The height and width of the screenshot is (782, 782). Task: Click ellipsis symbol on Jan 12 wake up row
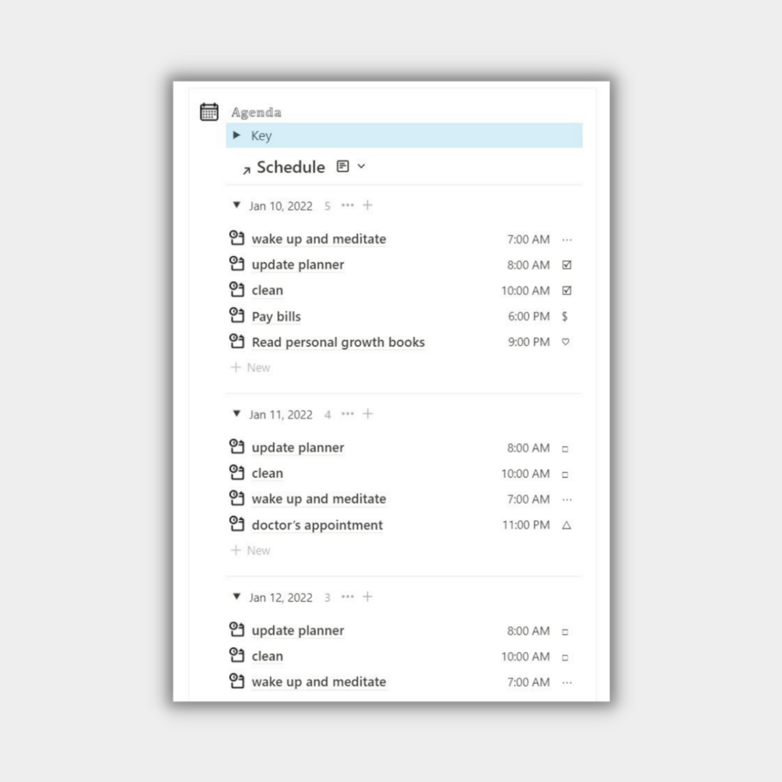point(567,682)
